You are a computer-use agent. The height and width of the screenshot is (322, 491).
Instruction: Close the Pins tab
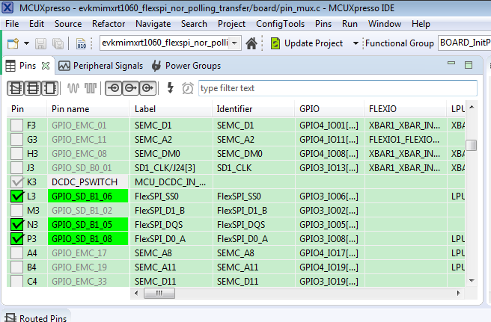coord(46,66)
